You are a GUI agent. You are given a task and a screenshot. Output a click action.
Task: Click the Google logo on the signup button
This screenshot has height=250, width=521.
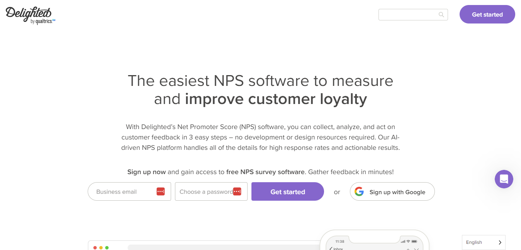point(359,191)
